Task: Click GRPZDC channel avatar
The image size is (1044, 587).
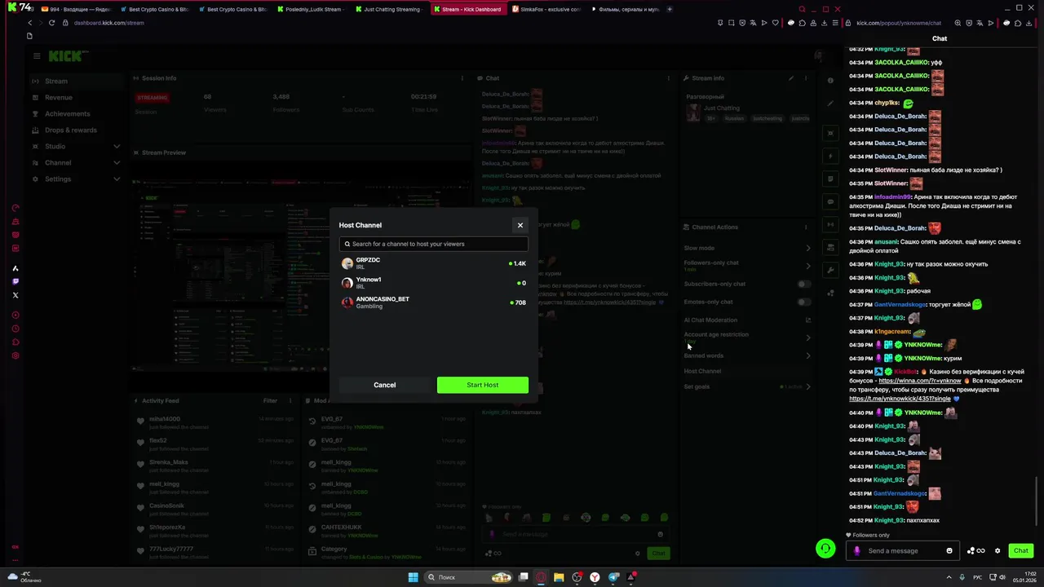Action: coord(347,263)
